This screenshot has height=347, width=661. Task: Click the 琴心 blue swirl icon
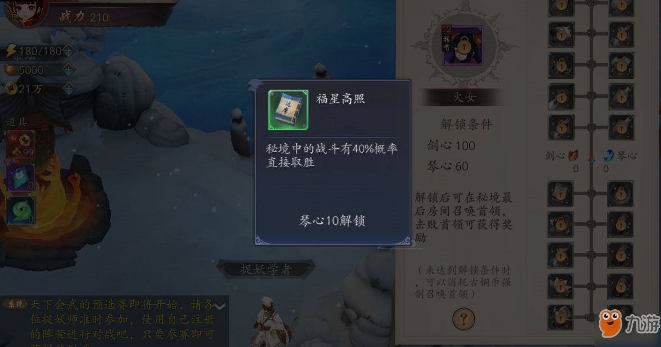608,156
